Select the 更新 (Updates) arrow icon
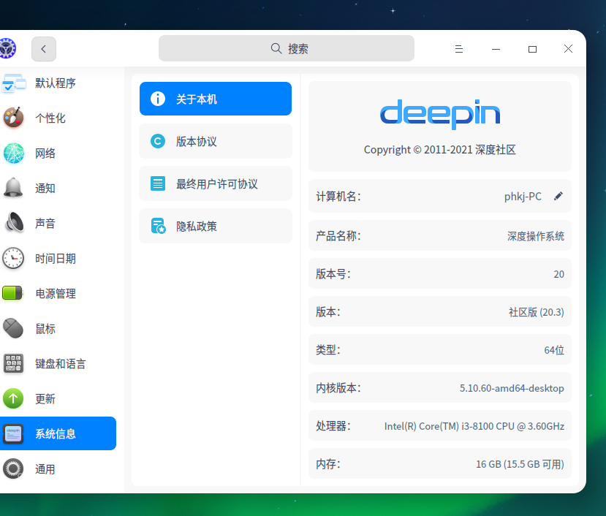This screenshot has height=516, width=606. [x=12, y=398]
